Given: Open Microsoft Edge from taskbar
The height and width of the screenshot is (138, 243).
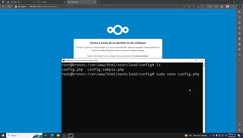Looking at the screenshot, I should click(52, 135).
